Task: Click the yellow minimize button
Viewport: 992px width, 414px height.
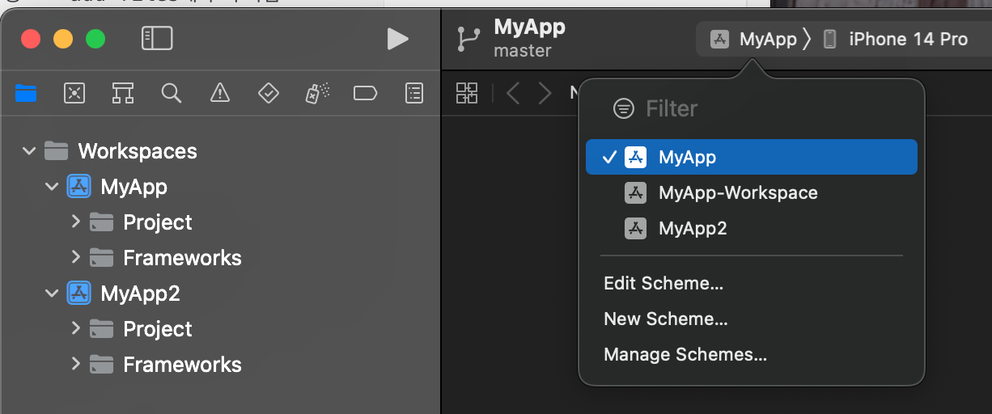Action: [x=63, y=39]
